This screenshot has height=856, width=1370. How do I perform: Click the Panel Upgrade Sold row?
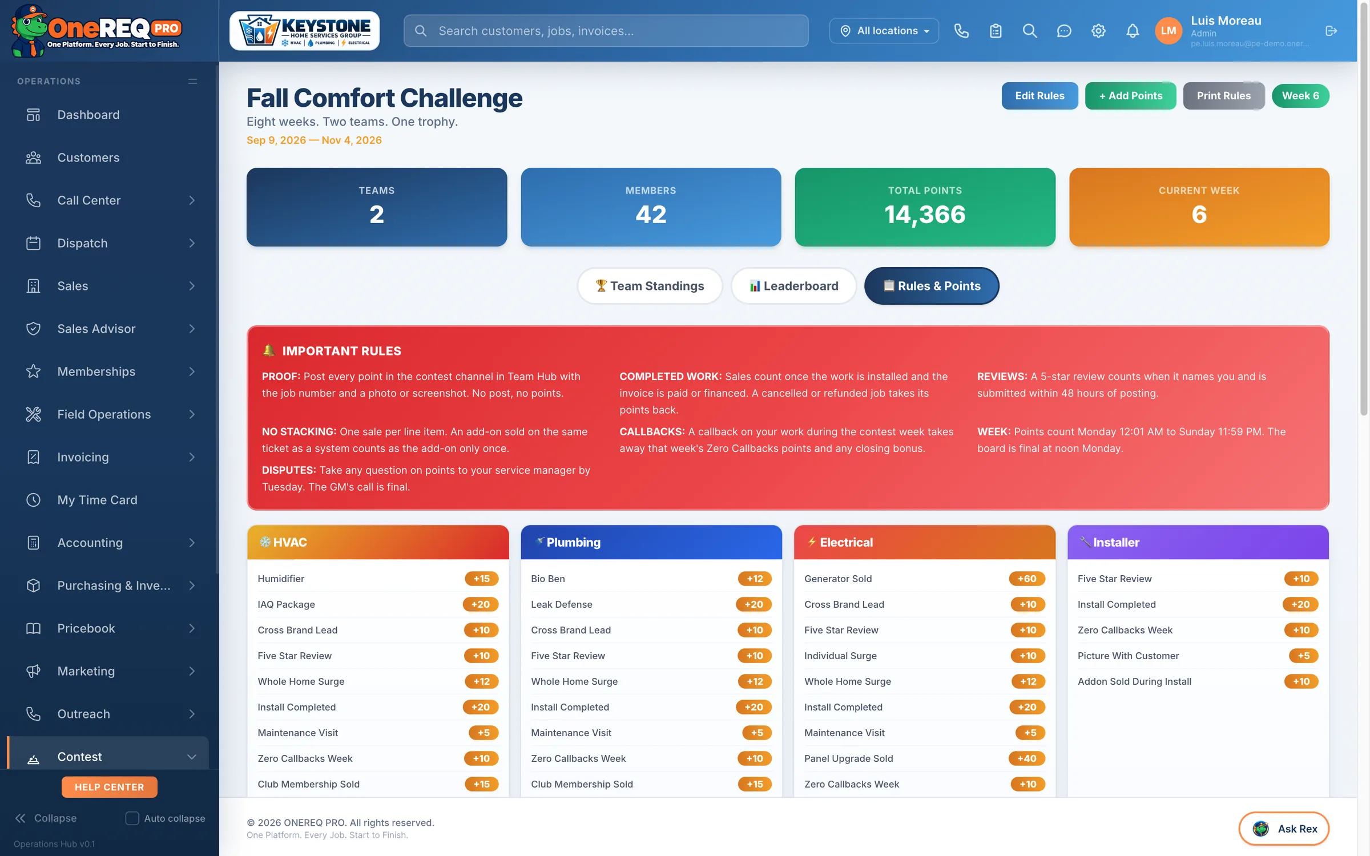pyautogui.click(x=924, y=758)
